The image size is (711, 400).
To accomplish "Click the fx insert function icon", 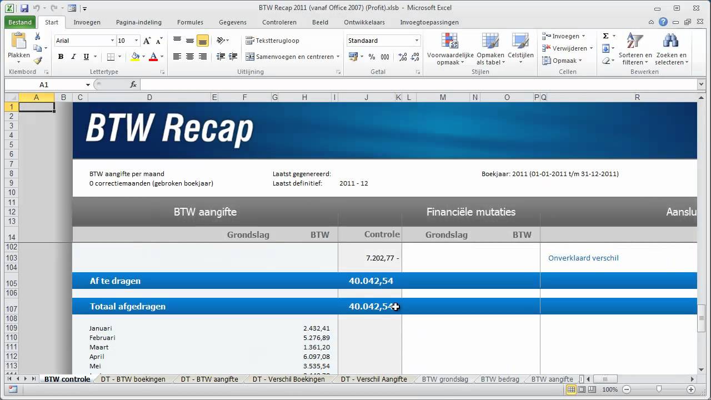I will (133, 84).
